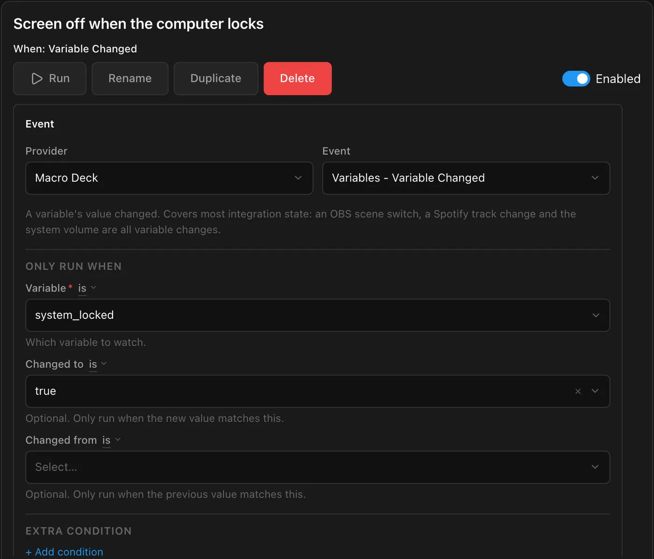Change the 'Changed from' operator 'is'

click(x=111, y=440)
